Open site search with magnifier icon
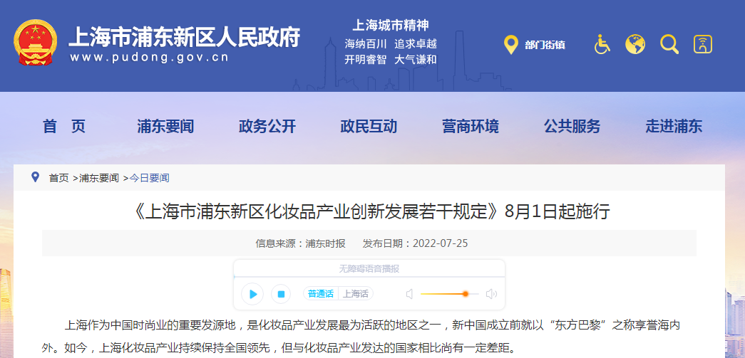The width and height of the screenshot is (745, 358). click(x=669, y=45)
